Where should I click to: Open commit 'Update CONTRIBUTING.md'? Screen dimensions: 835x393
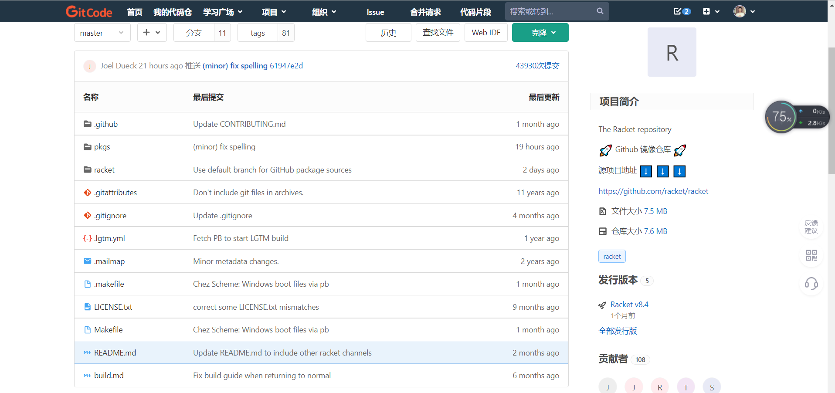click(239, 124)
